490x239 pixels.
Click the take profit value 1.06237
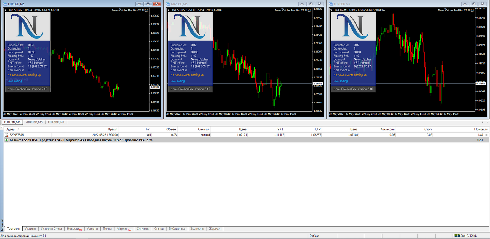tap(315, 135)
